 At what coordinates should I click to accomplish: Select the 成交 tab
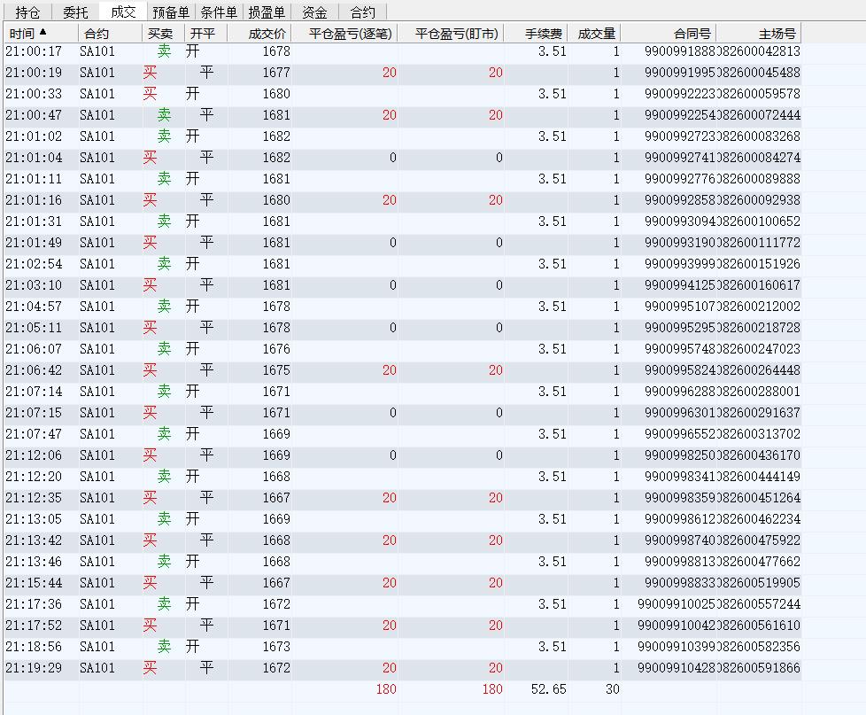click(123, 12)
